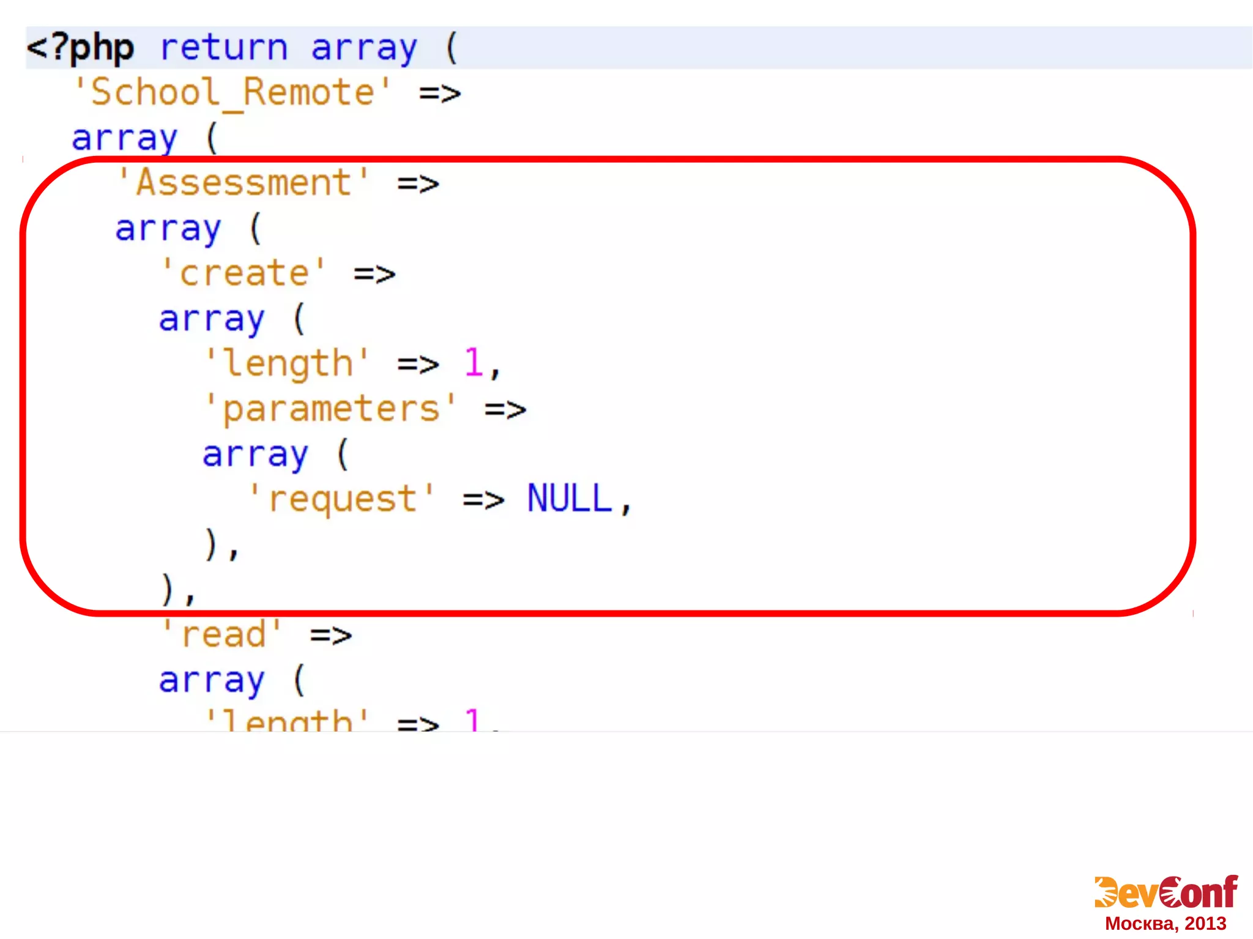Viewport: 1253px width, 939px height.
Task: Click the 'Москва, 2013' caption text
Action: (1165, 924)
